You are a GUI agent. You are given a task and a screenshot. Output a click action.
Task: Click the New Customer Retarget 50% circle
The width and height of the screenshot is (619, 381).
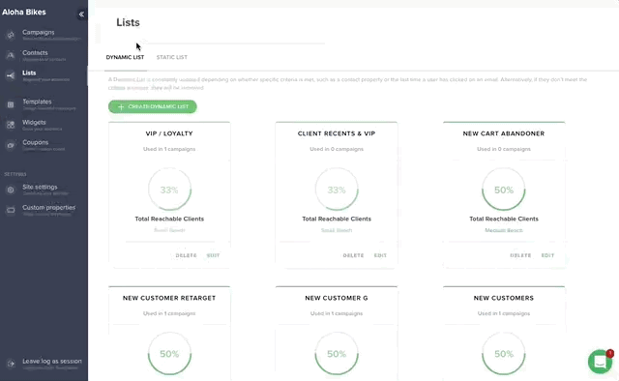(169, 354)
